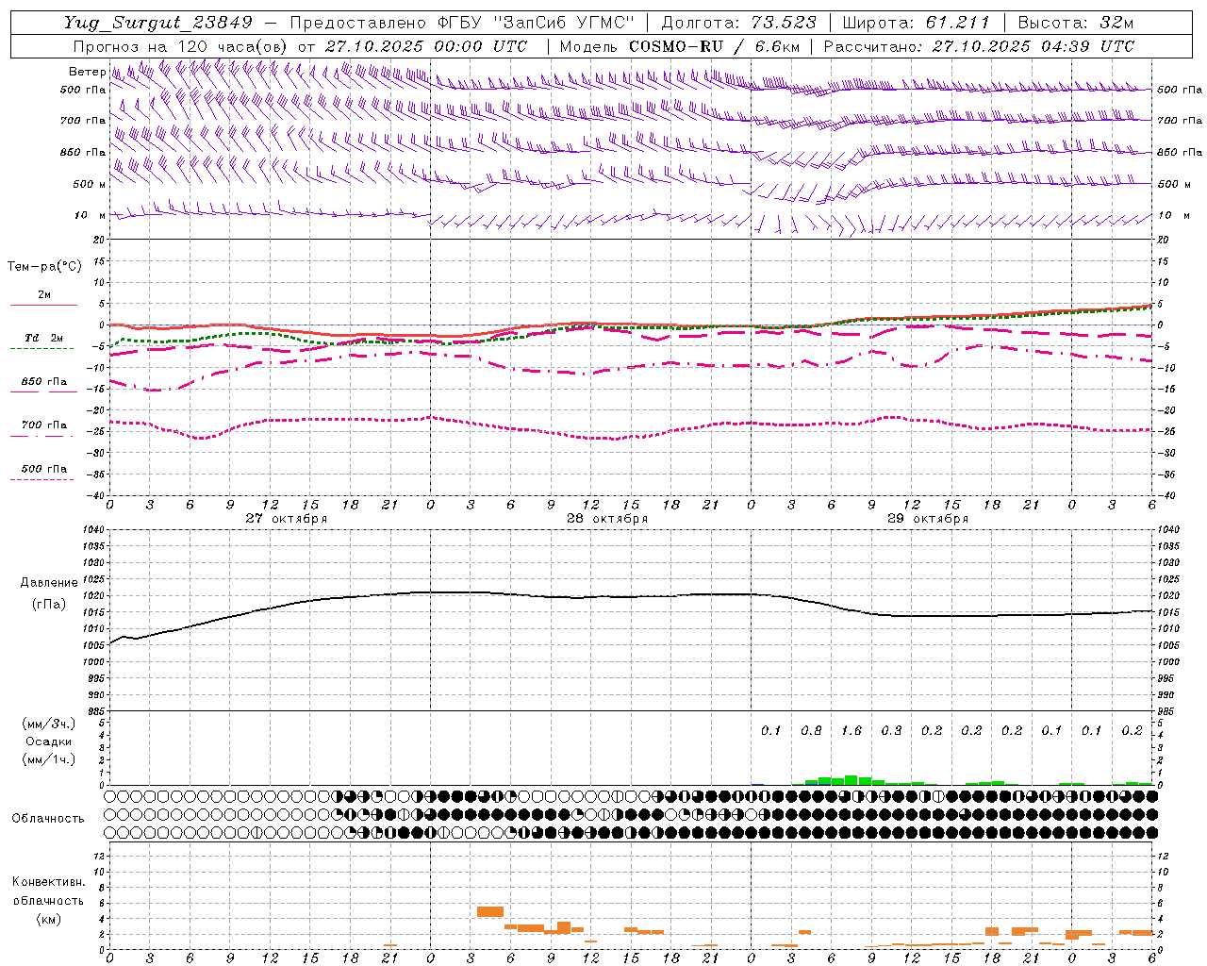Click the dashed line sample under 'Td 2м' legend
The image size is (1207, 966).
point(43,349)
